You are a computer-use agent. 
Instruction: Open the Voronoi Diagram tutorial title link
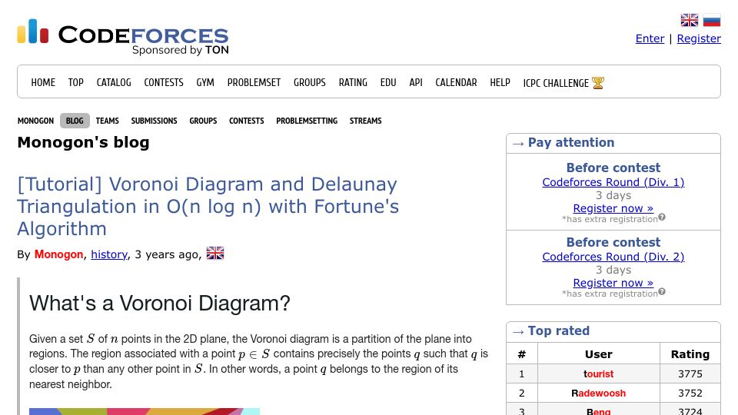pos(208,206)
